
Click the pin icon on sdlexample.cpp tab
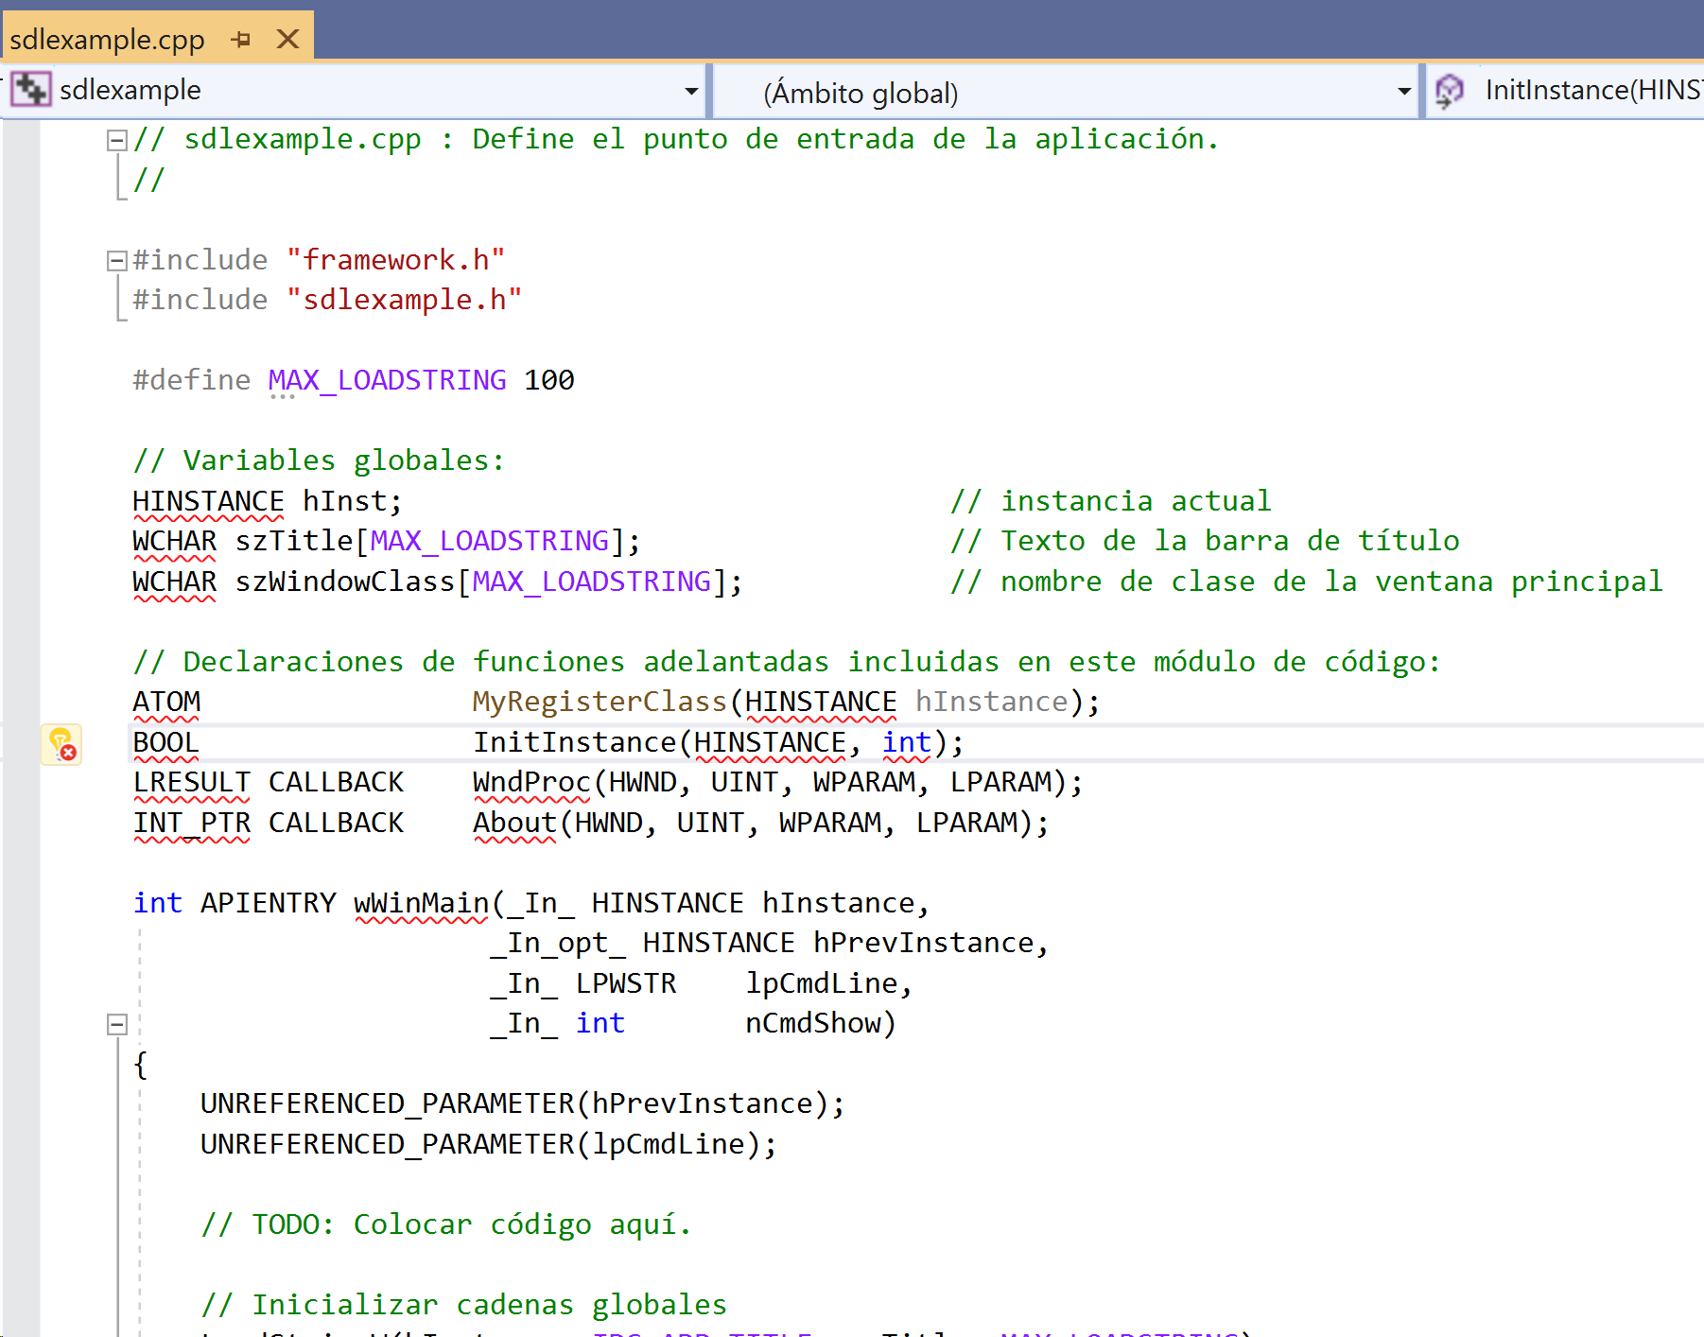tap(240, 40)
